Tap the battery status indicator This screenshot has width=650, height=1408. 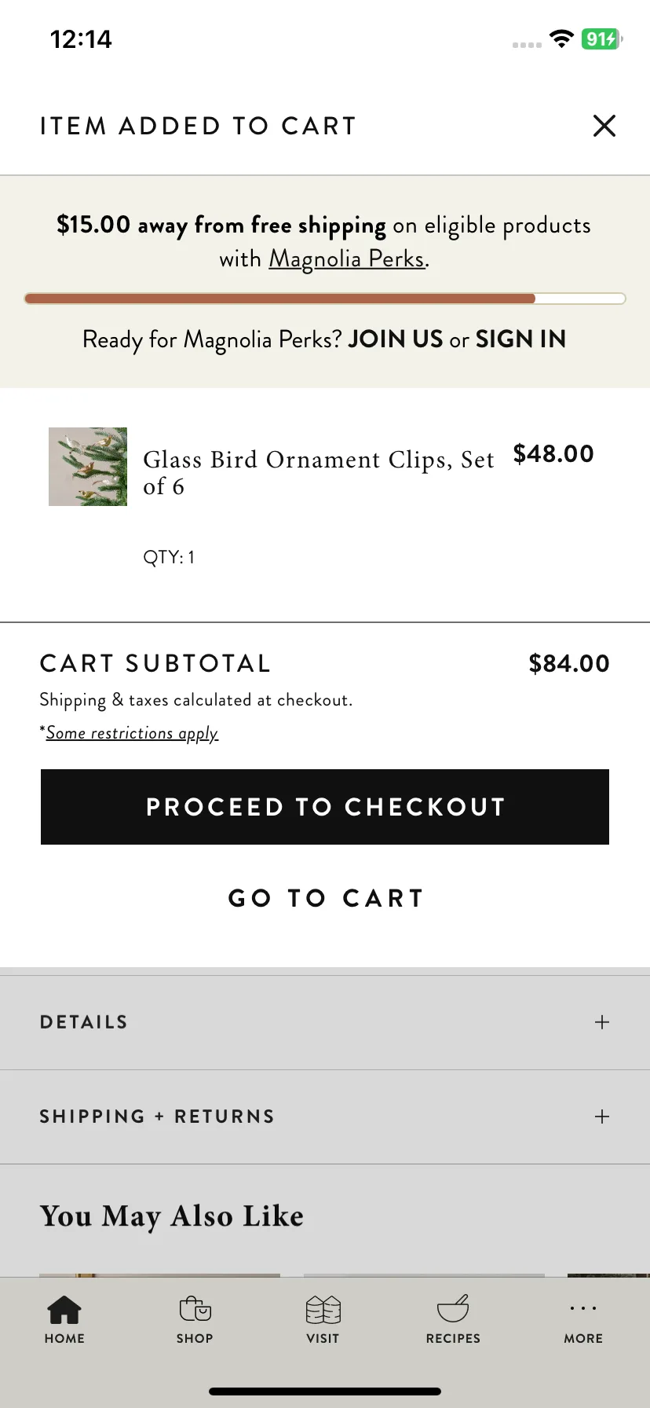point(602,38)
